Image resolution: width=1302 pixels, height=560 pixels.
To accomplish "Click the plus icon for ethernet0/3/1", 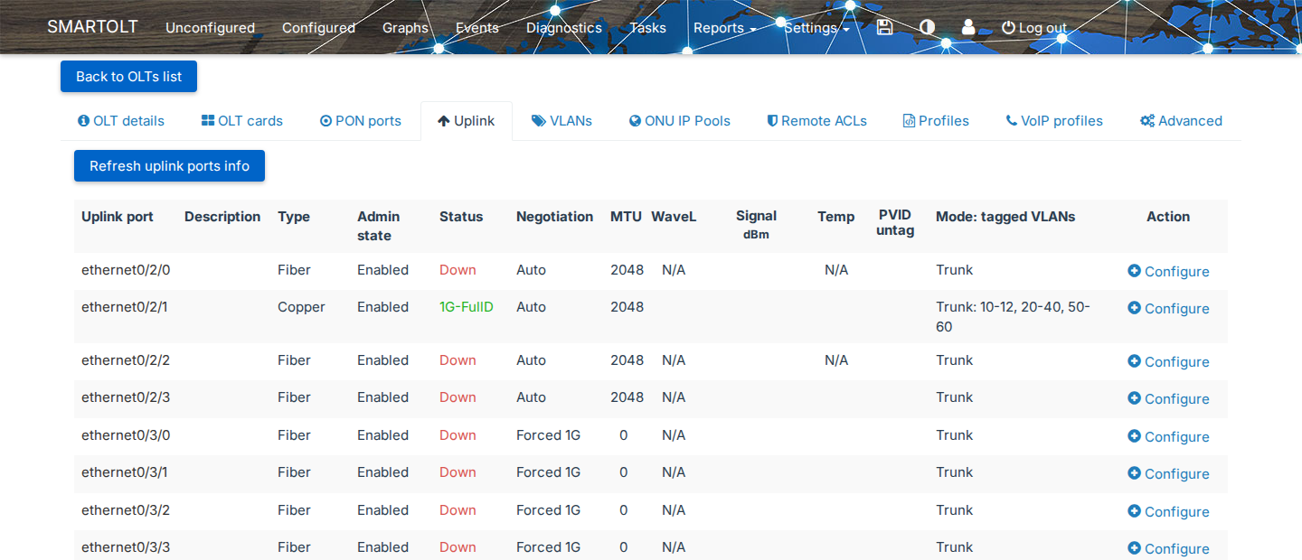I will click(1134, 472).
